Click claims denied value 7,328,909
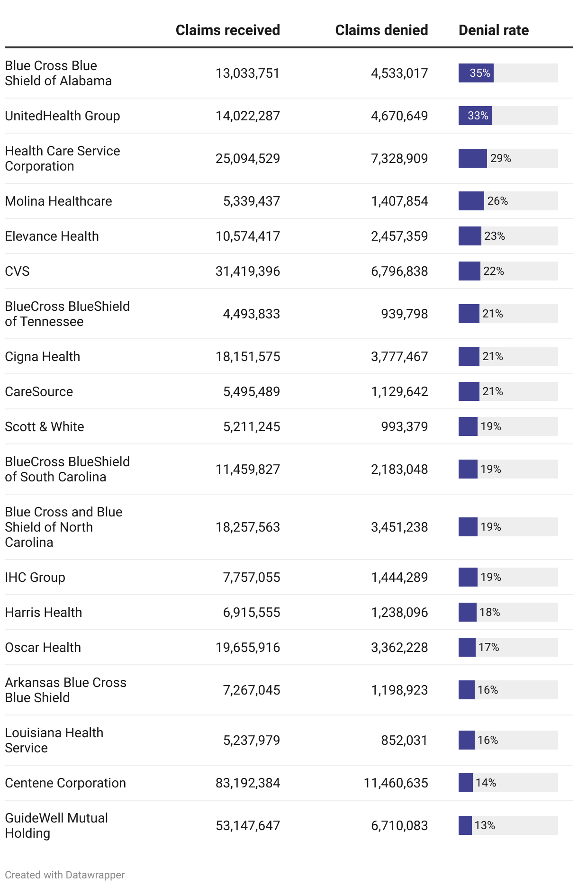Viewport: 578px width, 886px height. pos(399,158)
